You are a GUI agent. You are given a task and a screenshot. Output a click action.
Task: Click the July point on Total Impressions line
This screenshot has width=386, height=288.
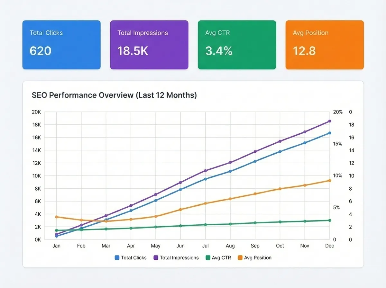206,170
